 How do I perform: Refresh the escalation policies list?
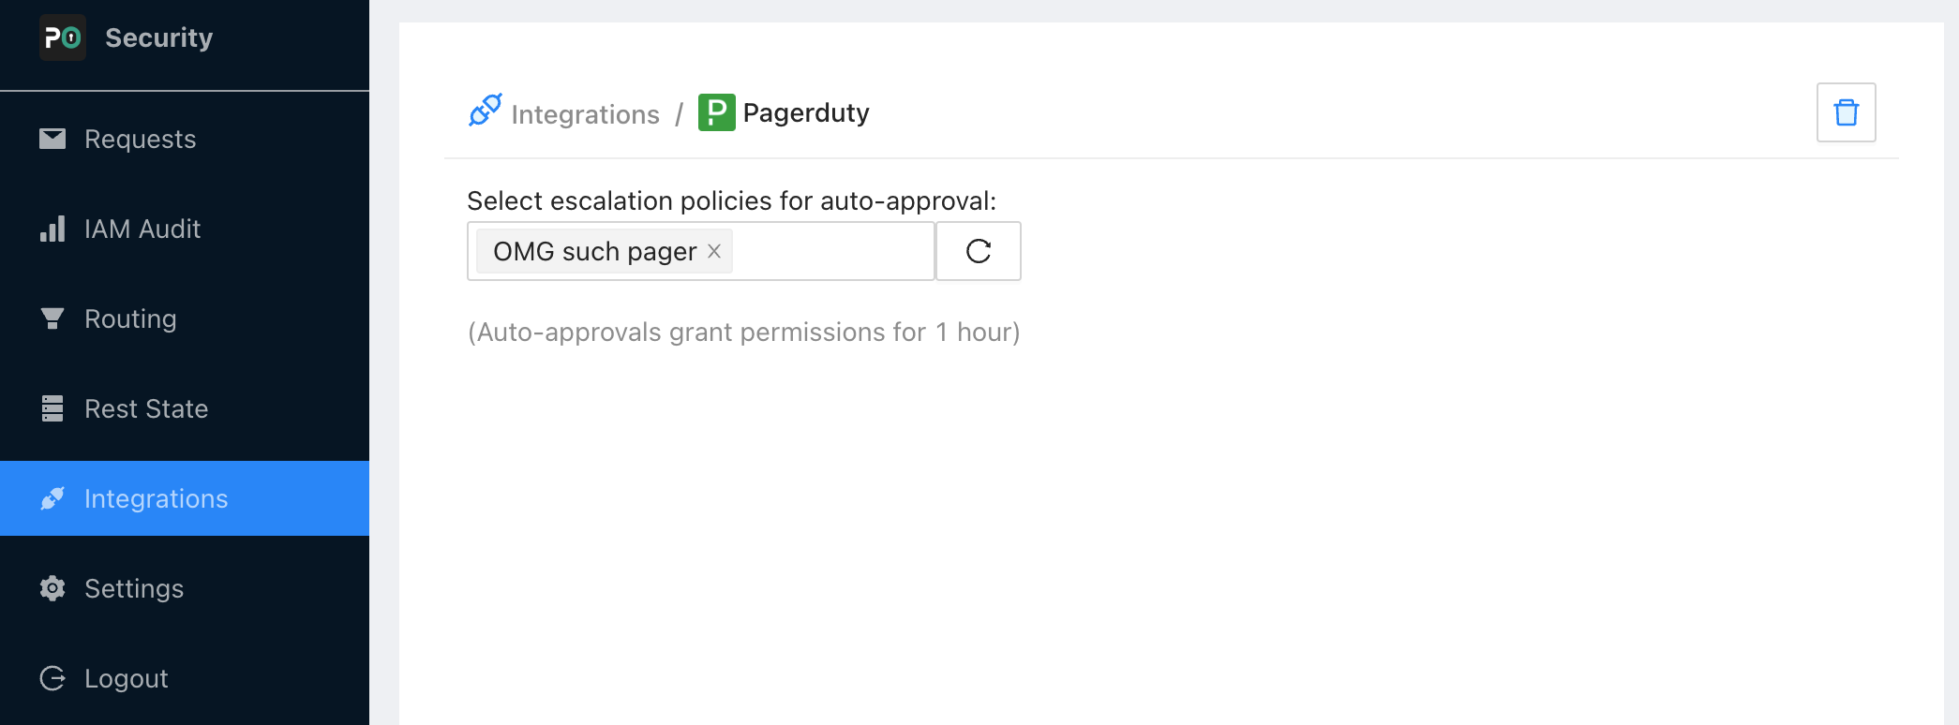point(978,251)
